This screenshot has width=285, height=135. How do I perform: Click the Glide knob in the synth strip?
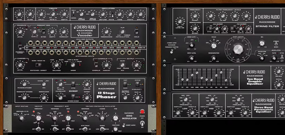pyautogui.click(x=30, y=14)
